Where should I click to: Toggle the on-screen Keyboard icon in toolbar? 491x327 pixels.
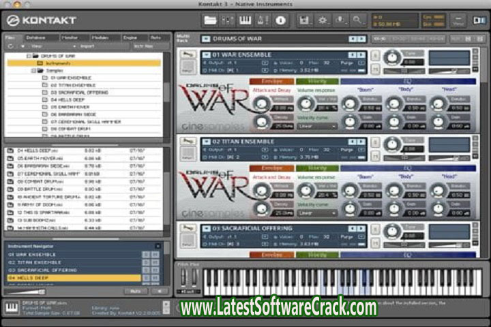(245, 20)
